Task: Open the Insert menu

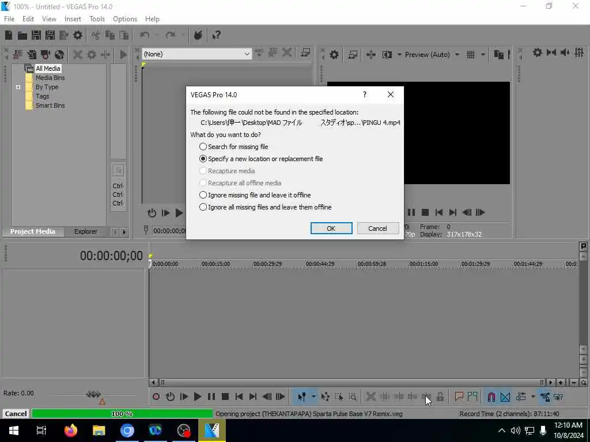Action: [73, 19]
